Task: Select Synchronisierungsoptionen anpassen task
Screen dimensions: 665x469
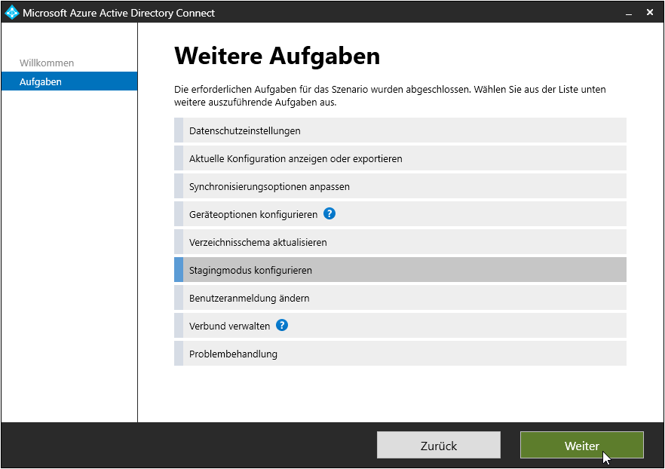Action: click(400, 186)
